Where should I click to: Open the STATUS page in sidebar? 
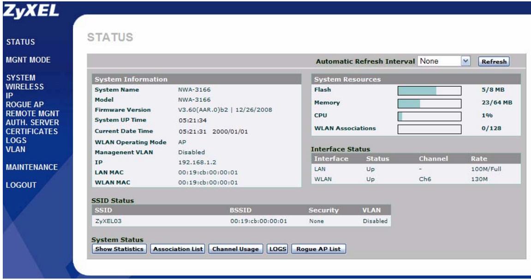click(x=21, y=42)
